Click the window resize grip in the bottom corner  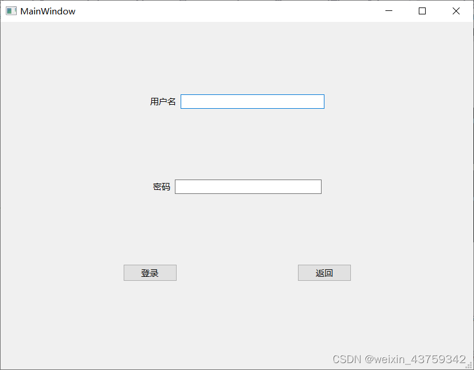(x=469, y=365)
